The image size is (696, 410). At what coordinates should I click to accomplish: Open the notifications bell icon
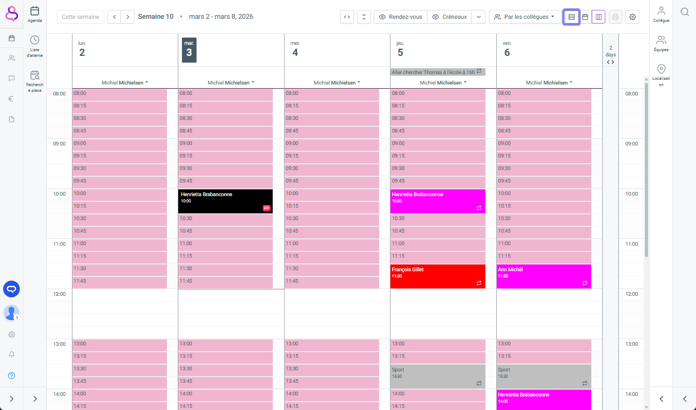[x=11, y=355]
